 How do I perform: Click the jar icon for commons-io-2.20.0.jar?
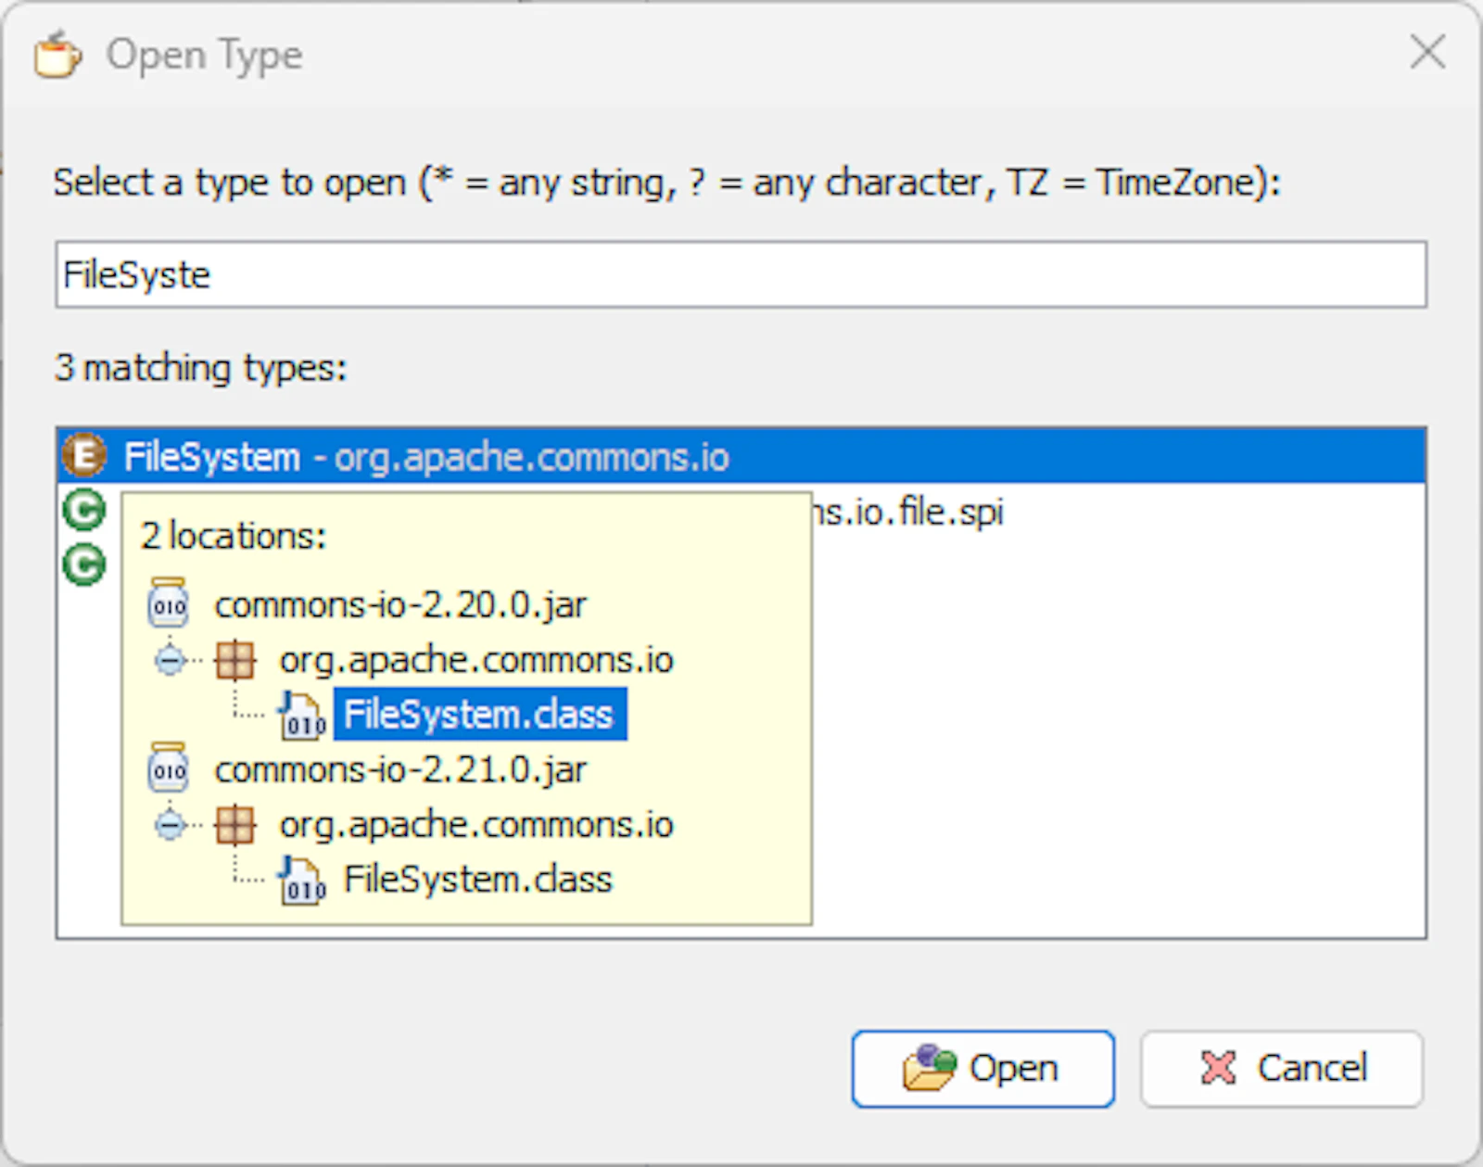[x=168, y=603]
